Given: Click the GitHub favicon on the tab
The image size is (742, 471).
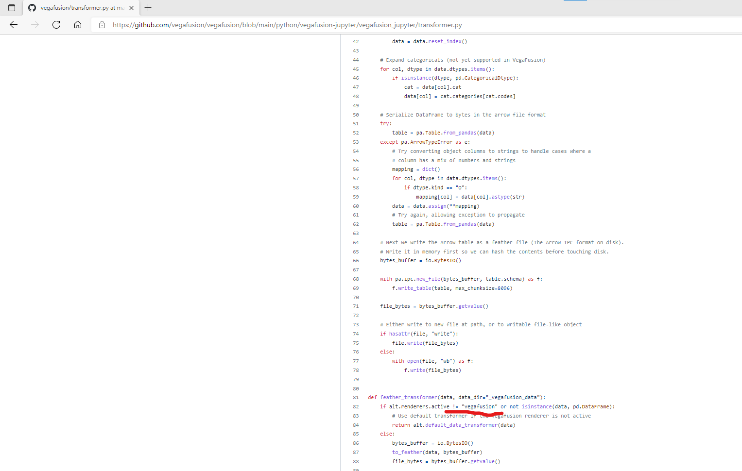Looking at the screenshot, I should [32, 8].
